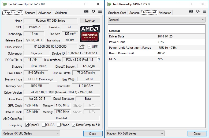This screenshot has width=209, height=138.
Task: Click the Memory Size field 4096 MB
Action: [x=36, y=86]
